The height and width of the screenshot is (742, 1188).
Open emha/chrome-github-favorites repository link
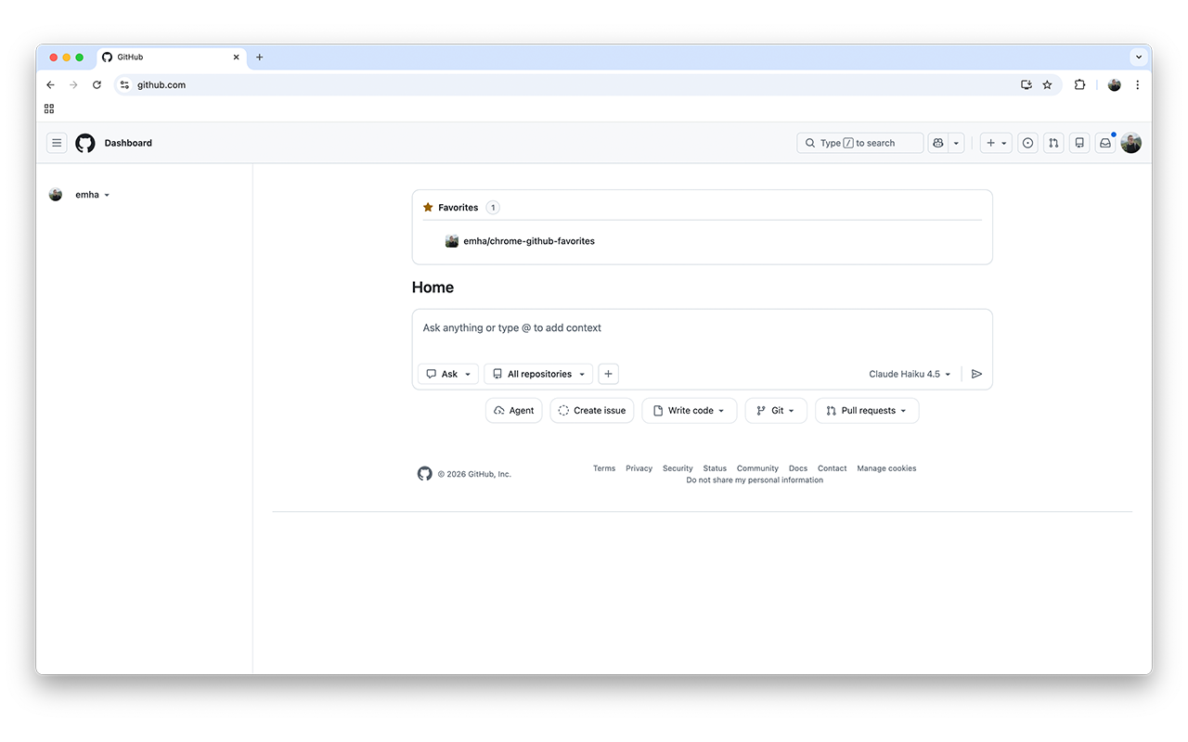(x=529, y=241)
